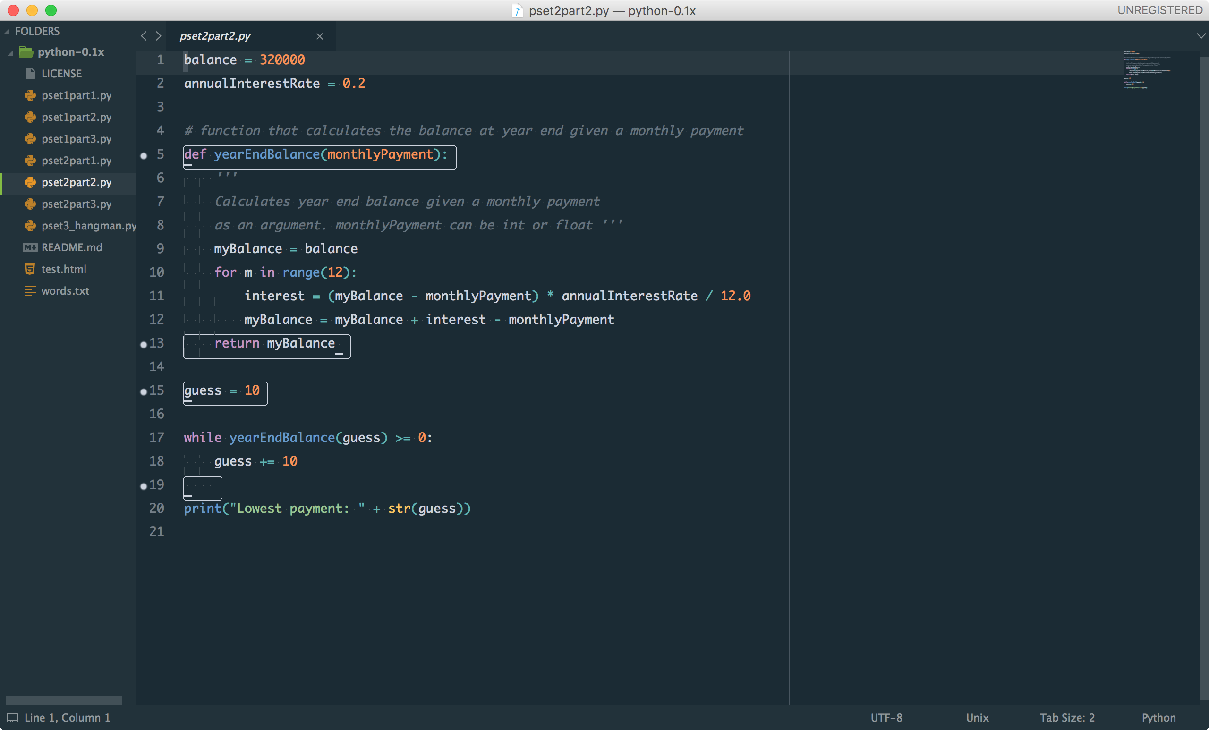The image size is (1209, 730).
Task: Open the Tab Size: 2 setting
Action: pyautogui.click(x=1067, y=718)
